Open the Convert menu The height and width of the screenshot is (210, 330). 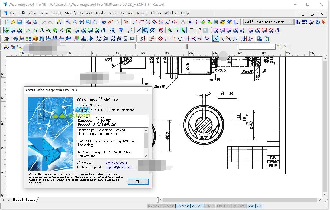127,13
